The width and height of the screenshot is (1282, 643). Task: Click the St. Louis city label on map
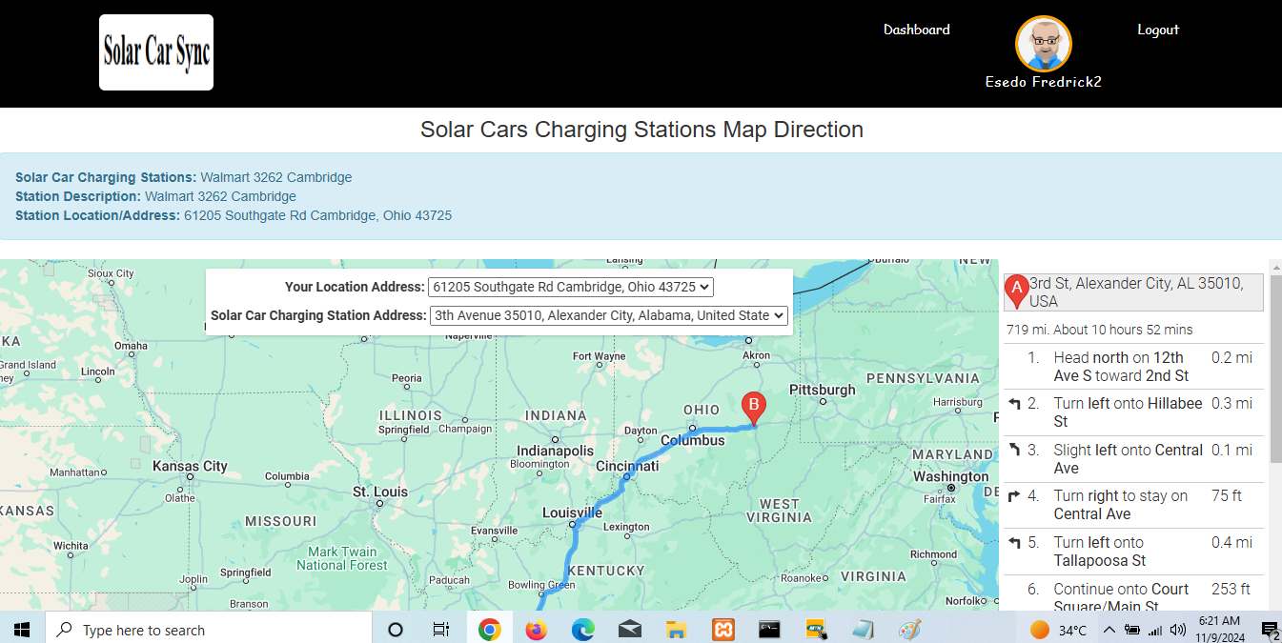coord(380,492)
